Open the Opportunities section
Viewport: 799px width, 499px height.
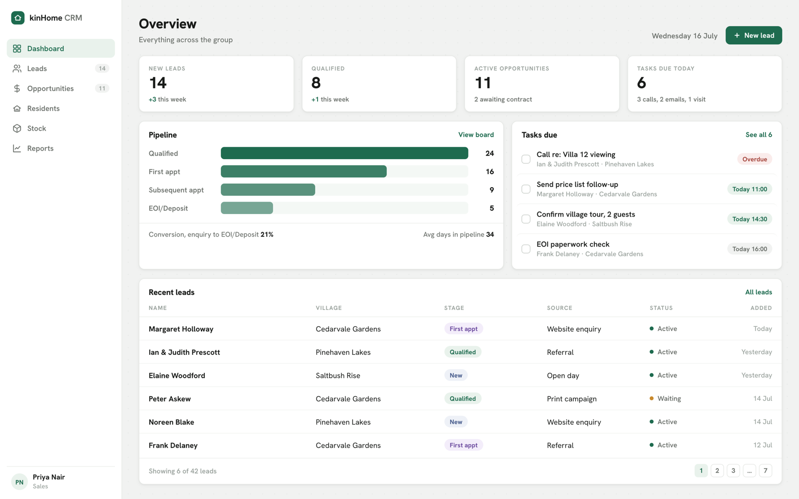click(61, 88)
